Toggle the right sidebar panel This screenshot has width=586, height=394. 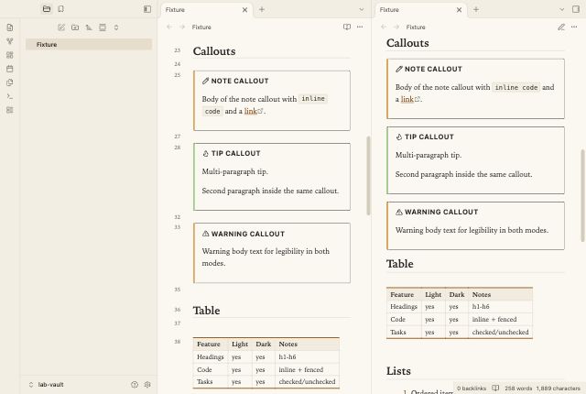coord(576,9)
